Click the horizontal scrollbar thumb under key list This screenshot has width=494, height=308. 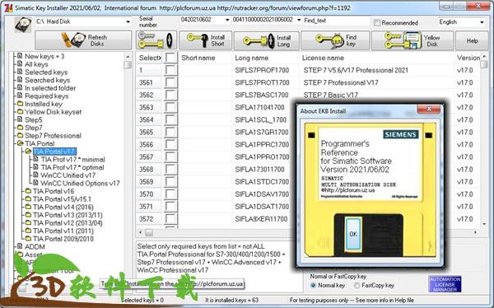[149, 233]
